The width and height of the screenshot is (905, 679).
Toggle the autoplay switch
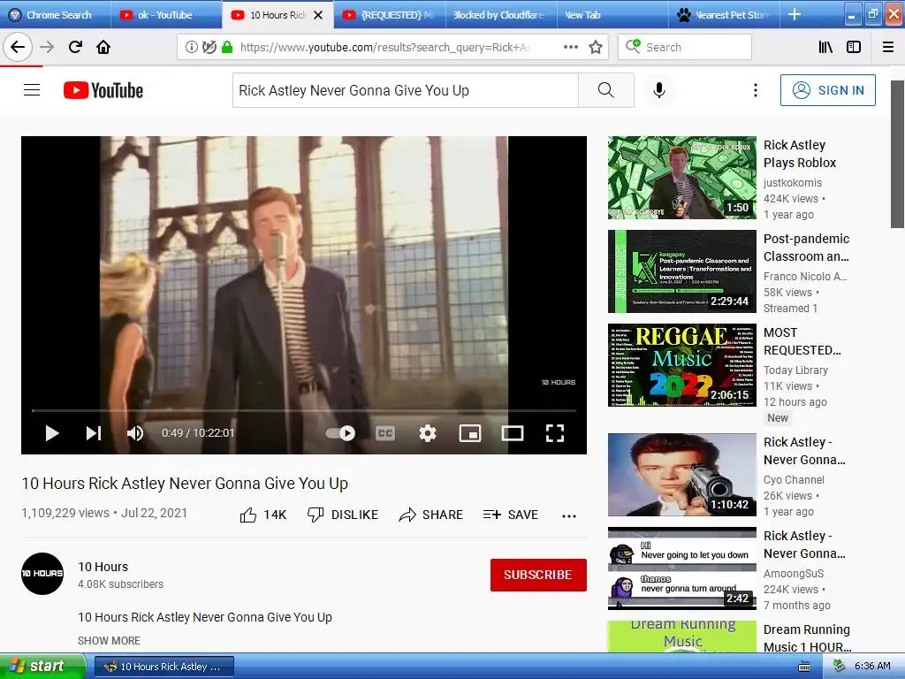click(x=340, y=433)
